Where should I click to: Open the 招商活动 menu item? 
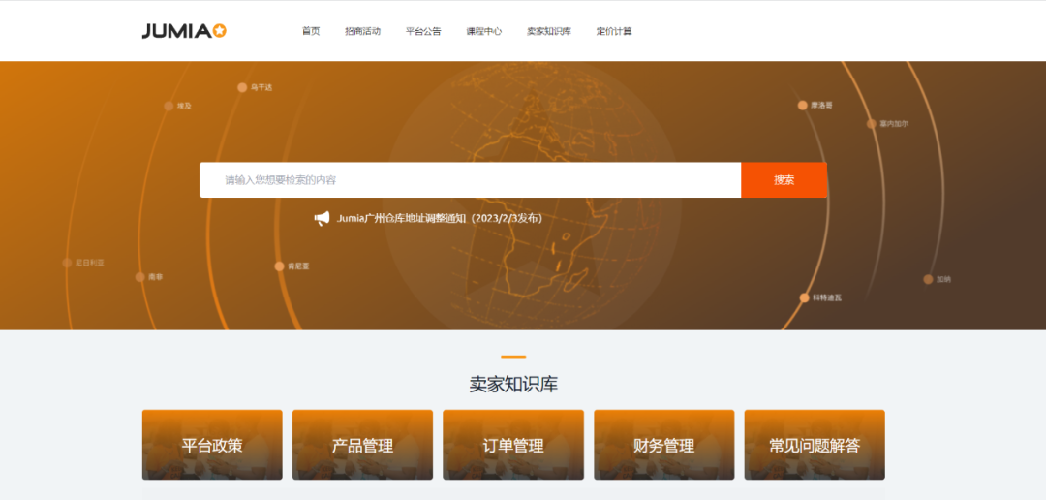click(x=363, y=31)
